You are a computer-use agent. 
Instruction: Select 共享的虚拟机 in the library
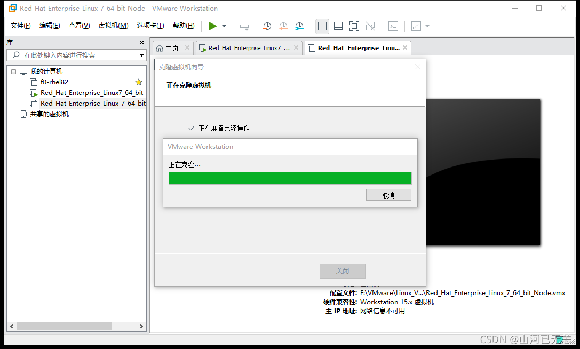point(49,114)
